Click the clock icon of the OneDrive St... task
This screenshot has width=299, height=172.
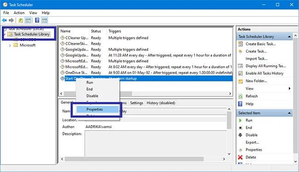point(63,73)
